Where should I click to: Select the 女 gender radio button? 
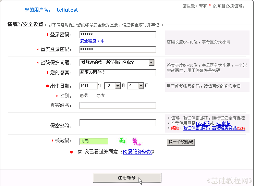(x=98, y=96)
